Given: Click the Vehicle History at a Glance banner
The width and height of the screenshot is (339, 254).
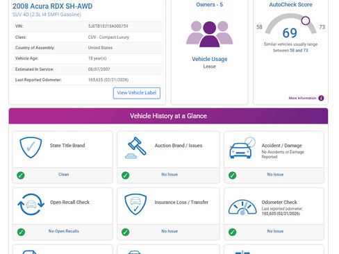Looking at the screenshot, I should pos(168,116).
